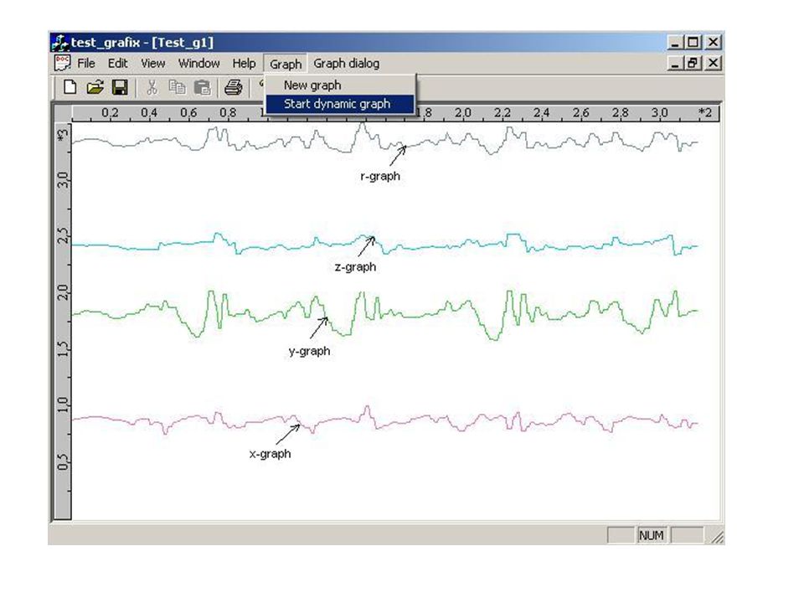Minimize the Test_g1 child document
The height and width of the screenshot is (603, 804).
click(x=675, y=63)
